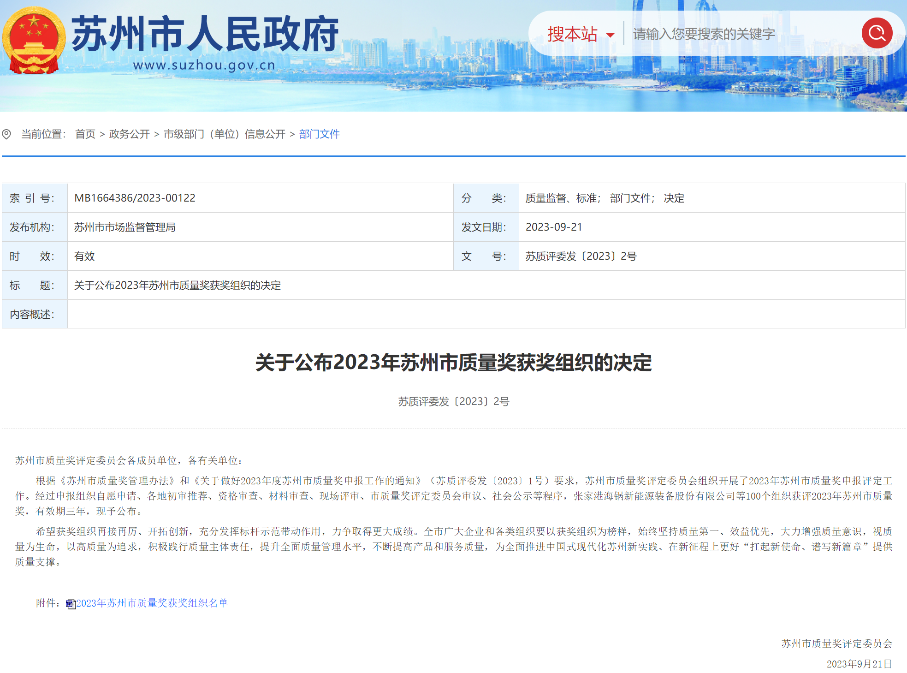This screenshot has height=673, width=907.
Task: Click the red magnifier search icon
Action: pos(877,33)
